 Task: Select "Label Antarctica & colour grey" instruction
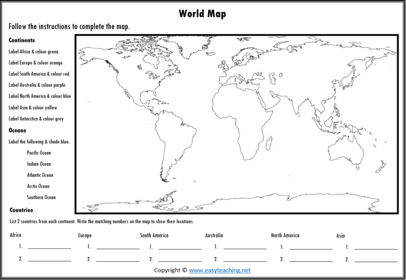tap(36, 119)
